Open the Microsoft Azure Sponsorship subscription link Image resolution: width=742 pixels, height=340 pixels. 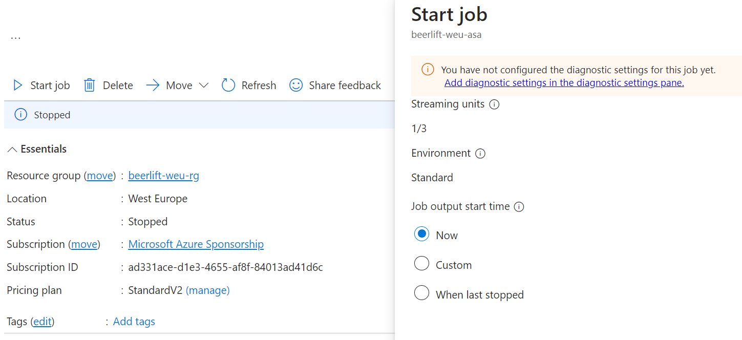pos(196,244)
